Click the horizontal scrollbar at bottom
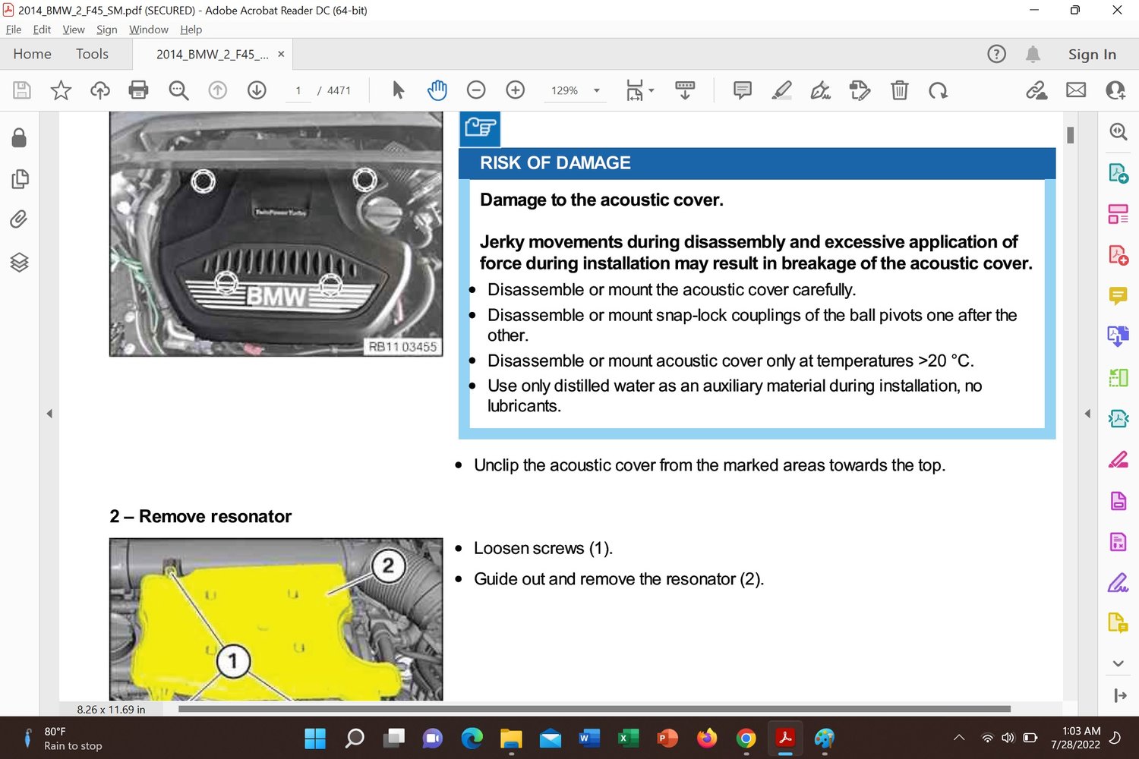Viewport: 1139px width, 759px height. click(595, 709)
